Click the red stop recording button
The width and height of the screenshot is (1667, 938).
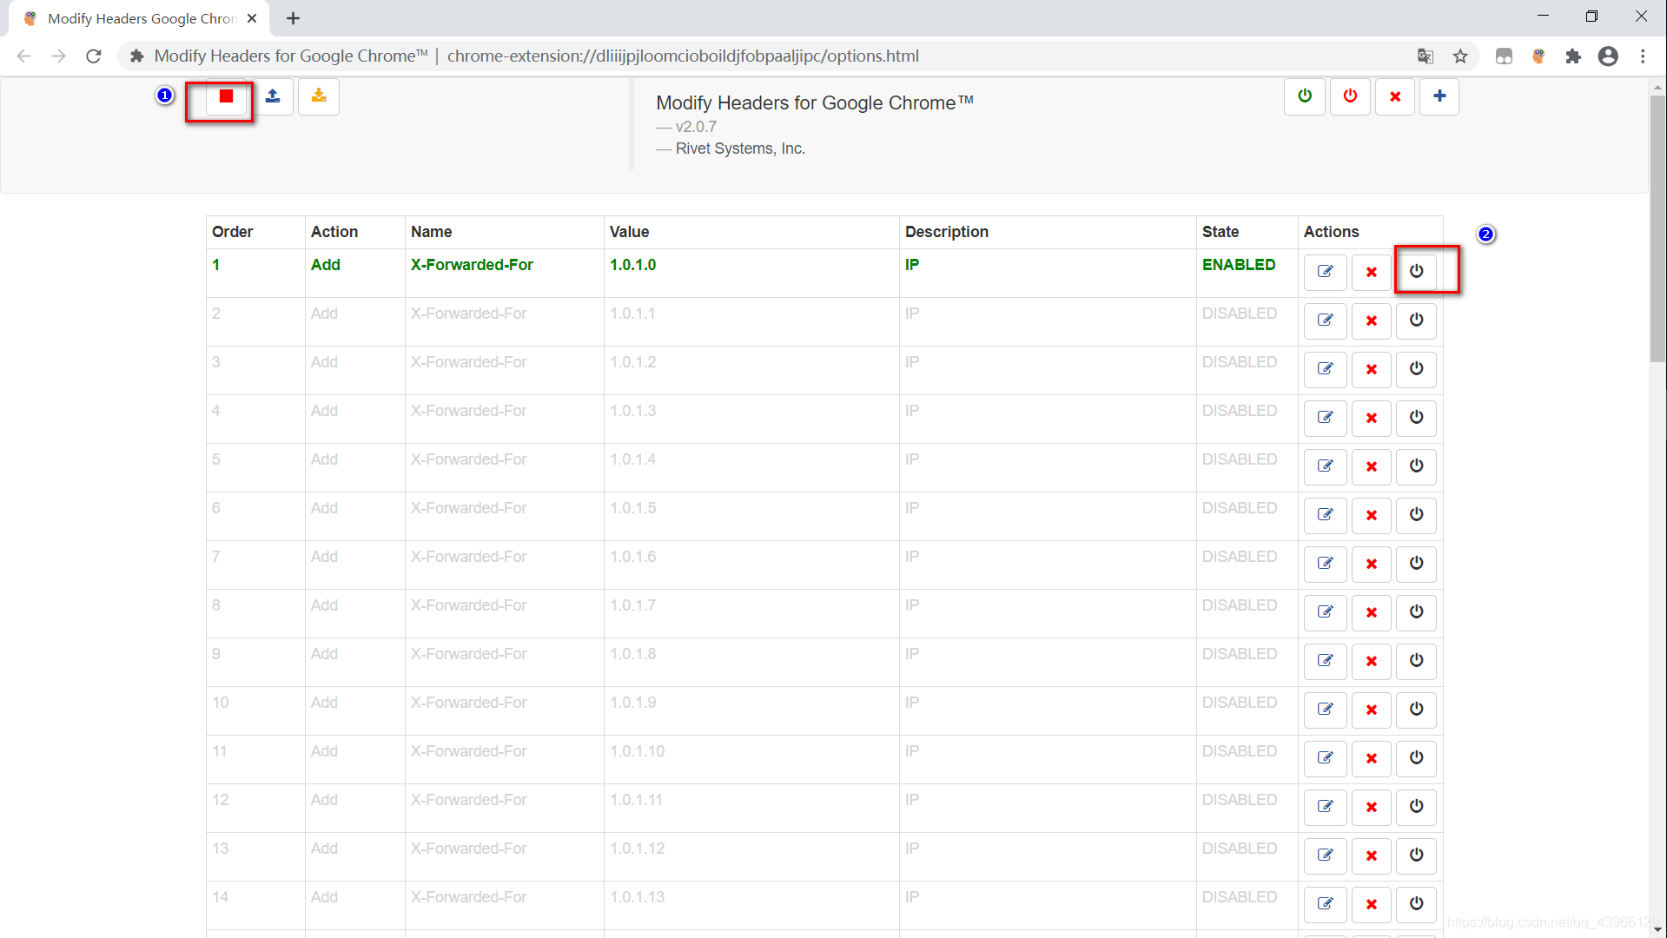[x=227, y=96]
